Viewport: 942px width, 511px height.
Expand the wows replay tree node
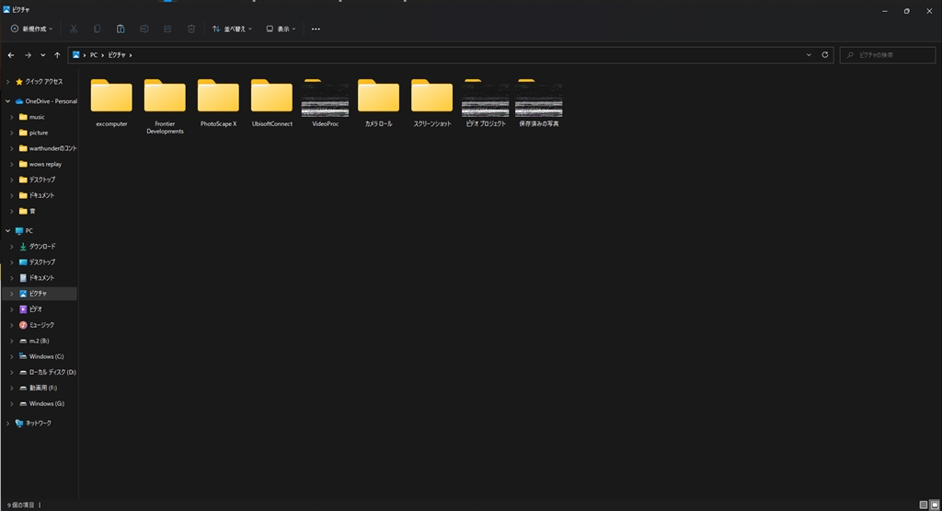[11, 164]
